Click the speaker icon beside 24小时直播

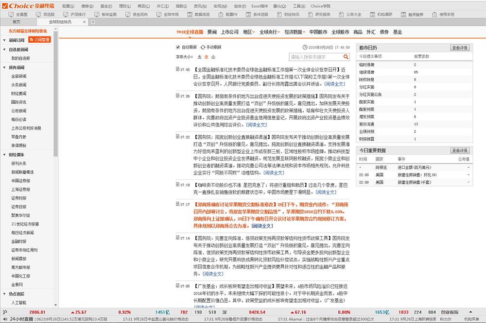point(5,319)
